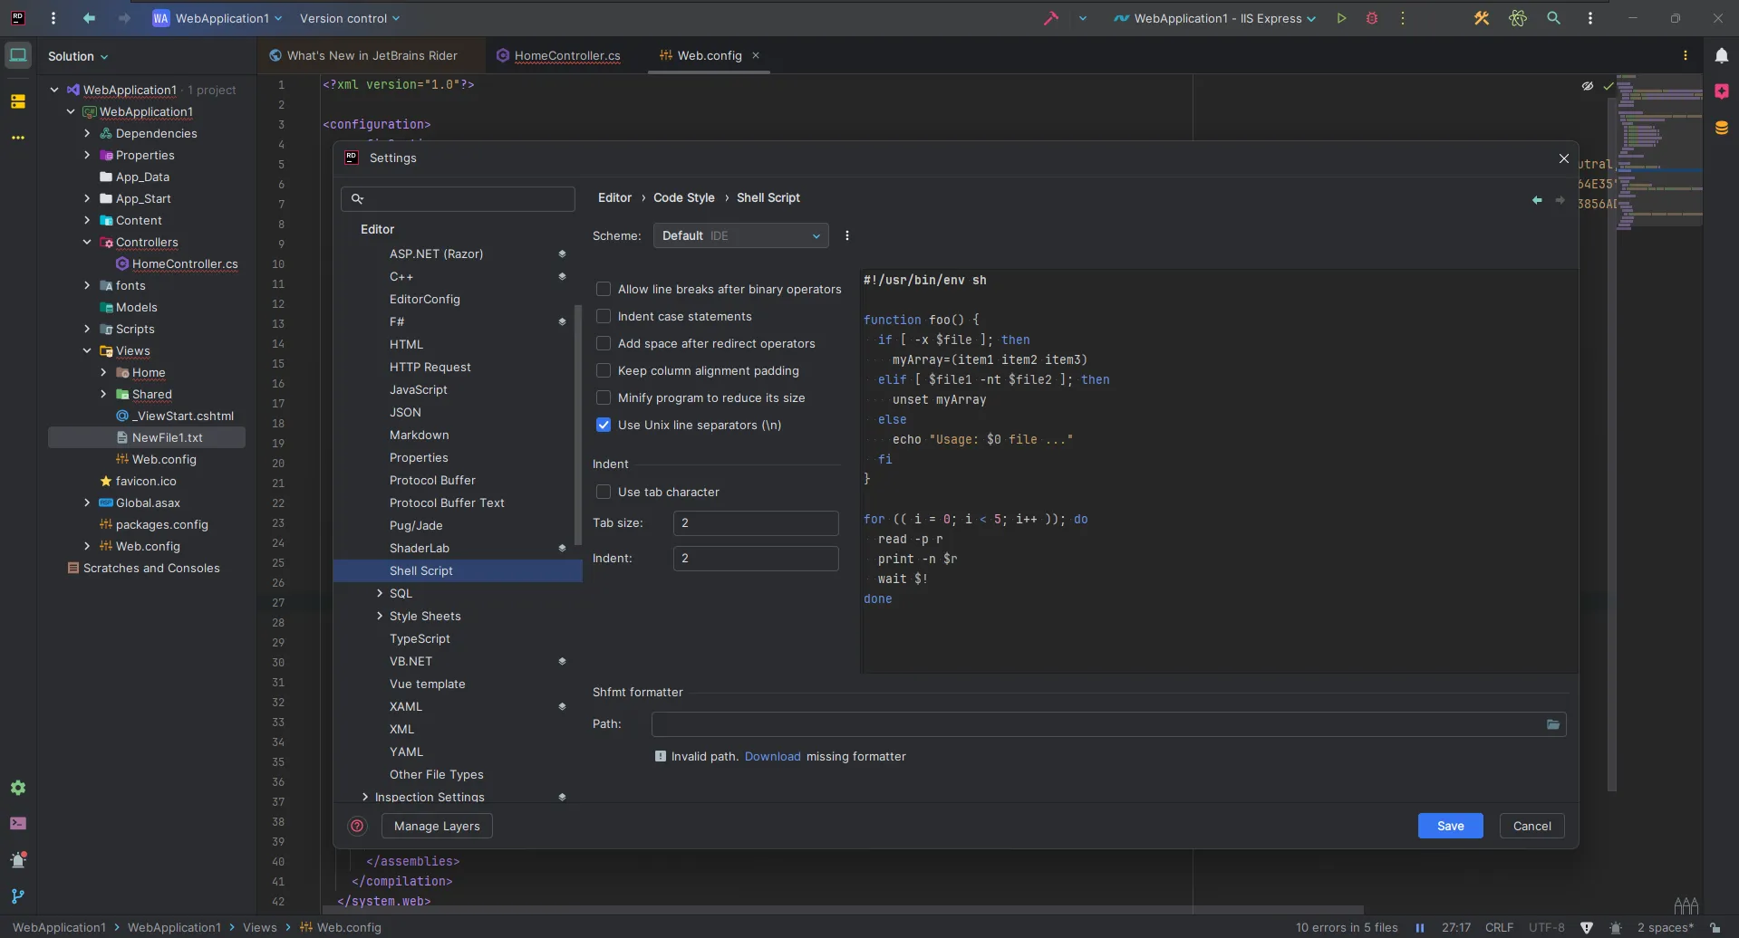Image resolution: width=1739 pixels, height=938 pixels.
Task: Open the Notifications bell panel
Action: tap(1721, 56)
